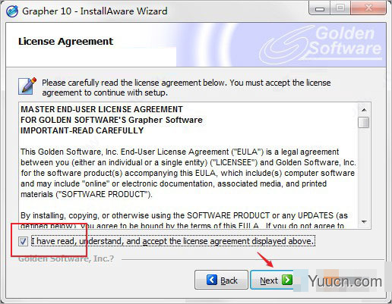Click the empty scrollbar track below thumb
The width and height of the screenshot is (392, 304).
point(364,172)
